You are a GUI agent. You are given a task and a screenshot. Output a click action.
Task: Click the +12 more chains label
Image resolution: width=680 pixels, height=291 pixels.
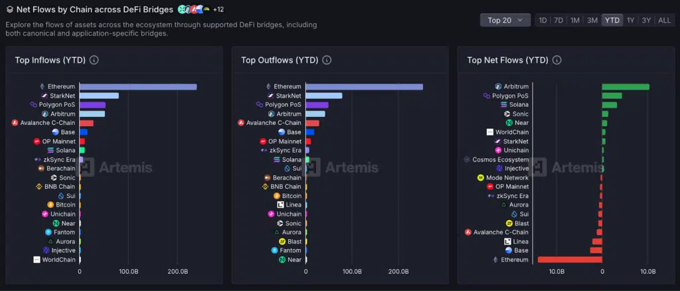[218, 10]
